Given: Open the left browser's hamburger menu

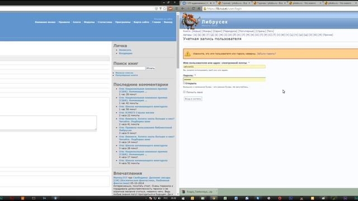Looking at the screenshot, I should pyautogui.click(x=176, y=8).
